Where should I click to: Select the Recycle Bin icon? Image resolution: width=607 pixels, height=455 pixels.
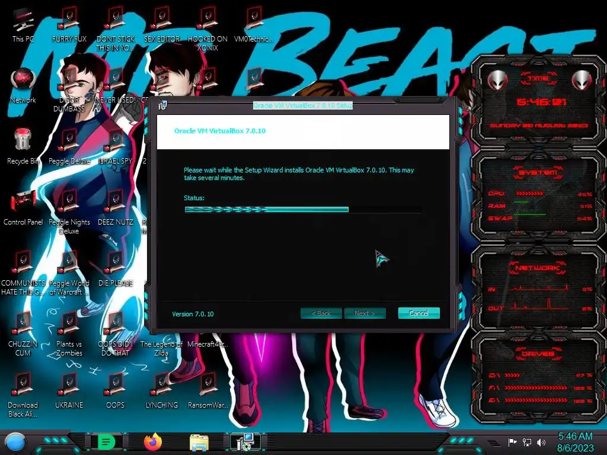23,147
